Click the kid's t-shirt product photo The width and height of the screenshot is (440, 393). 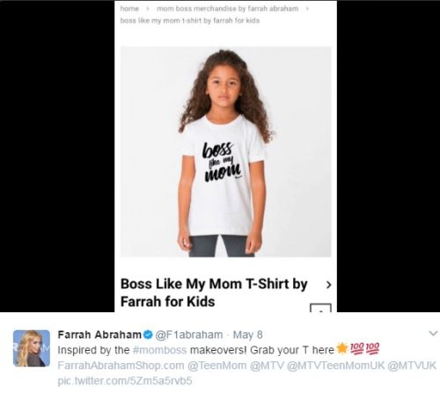[x=226, y=152]
